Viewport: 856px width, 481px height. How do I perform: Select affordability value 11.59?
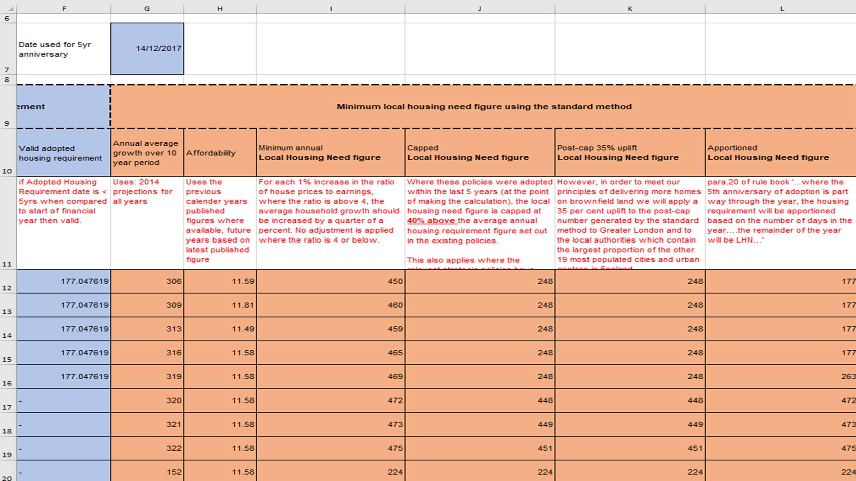coord(220,281)
